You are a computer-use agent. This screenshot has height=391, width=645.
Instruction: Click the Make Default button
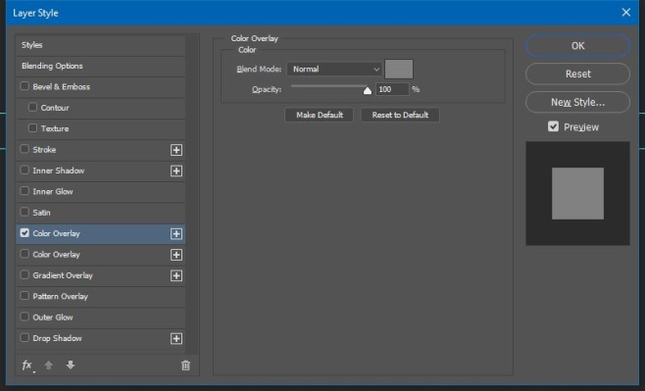(x=320, y=115)
